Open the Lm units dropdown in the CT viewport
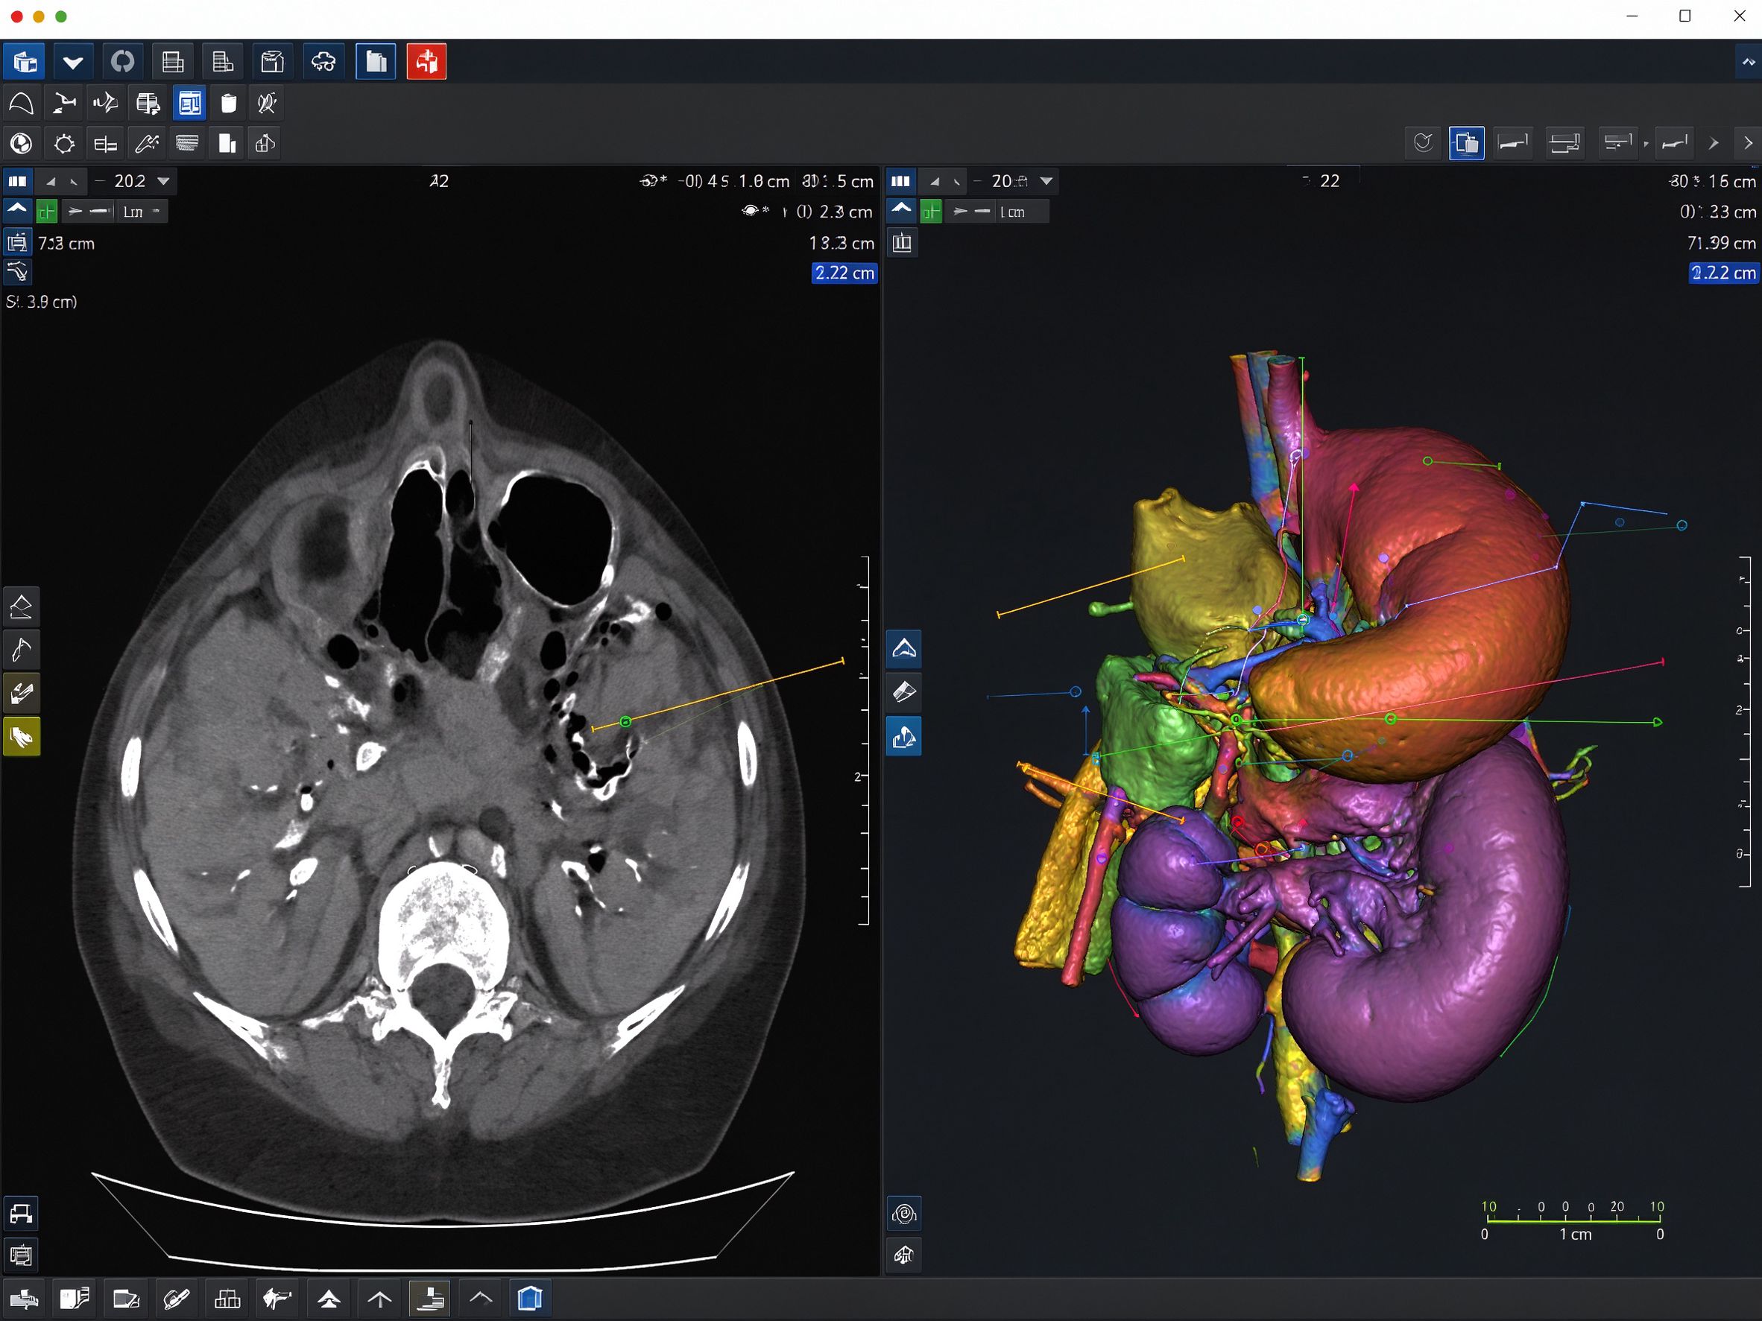Viewport: 1762px width, 1321px height. click(142, 212)
